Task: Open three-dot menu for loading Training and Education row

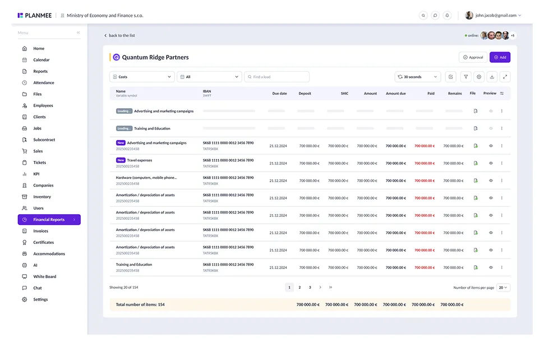Action: [502, 128]
